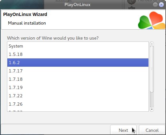The width and height of the screenshot is (166, 135).
Task: Pick wine version 1.7.19
Action: pos(78,87)
